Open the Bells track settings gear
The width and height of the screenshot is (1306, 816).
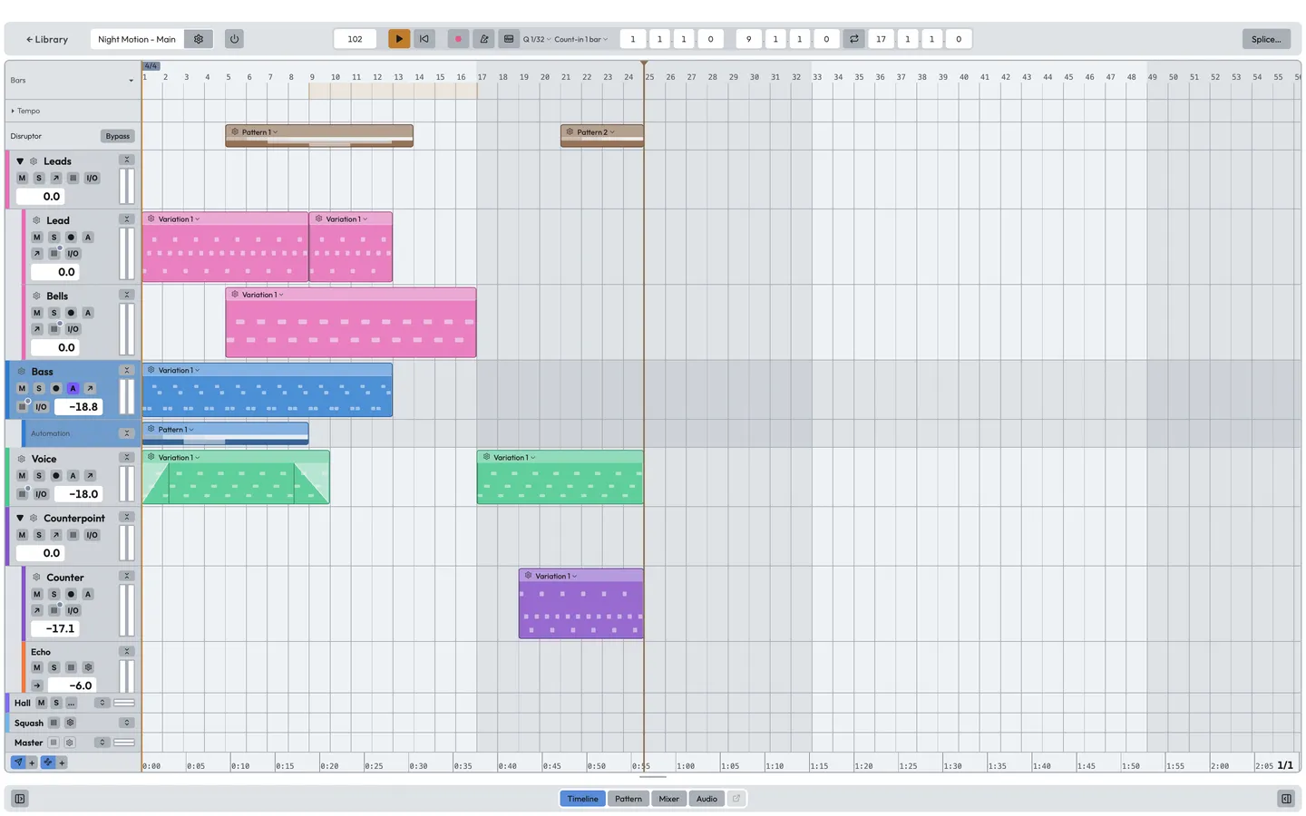[x=36, y=296]
